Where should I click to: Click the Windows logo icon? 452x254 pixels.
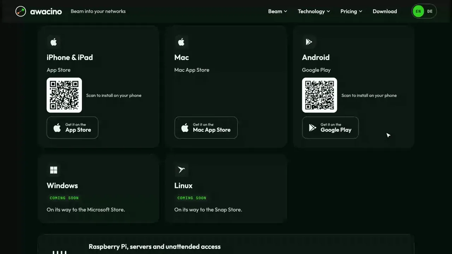point(54,170)
